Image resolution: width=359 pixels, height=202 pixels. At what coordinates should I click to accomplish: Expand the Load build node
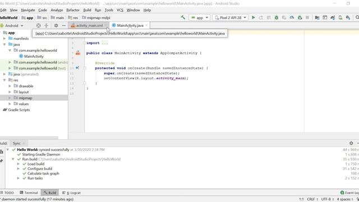pyautogui.click(x=19, y=164)
